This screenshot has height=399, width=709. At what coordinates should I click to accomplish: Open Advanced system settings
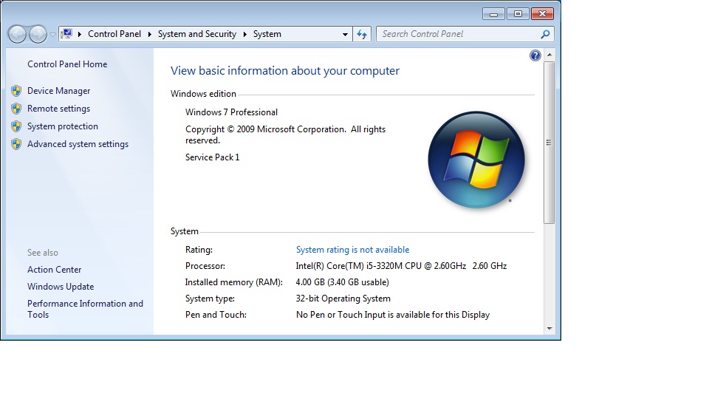[x=78, y=144]
